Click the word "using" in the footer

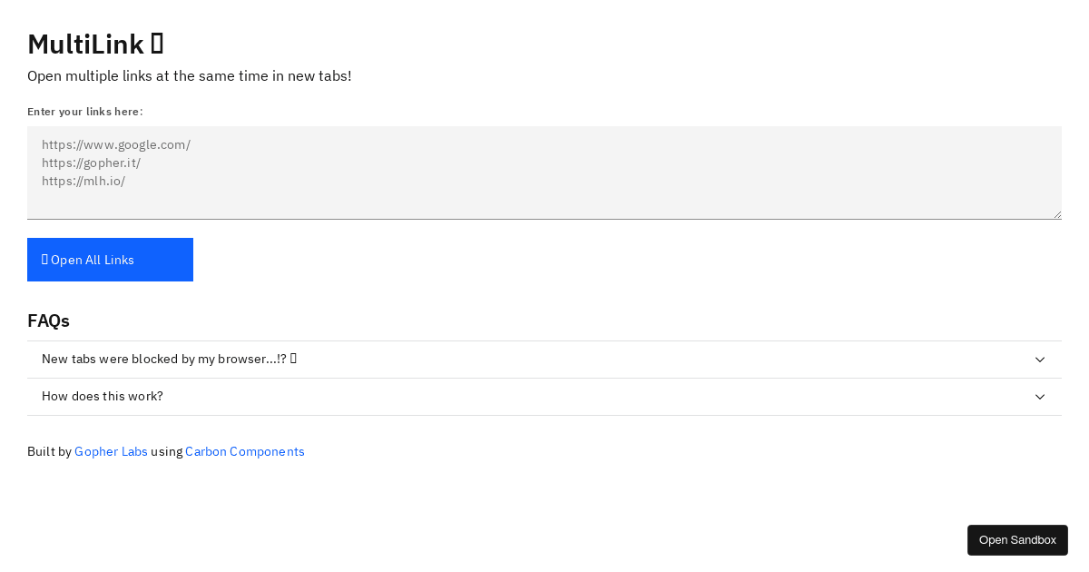166,451
